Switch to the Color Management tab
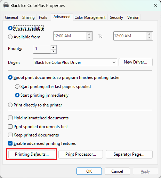This screenshot has height=178, width=161. click(90, 17)
